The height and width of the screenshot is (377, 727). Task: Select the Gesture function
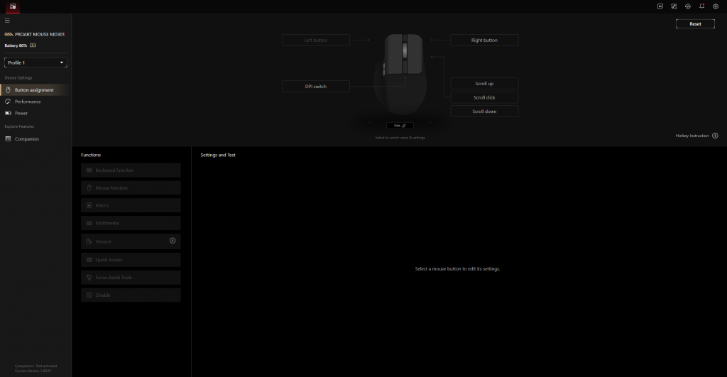(131, 241)
